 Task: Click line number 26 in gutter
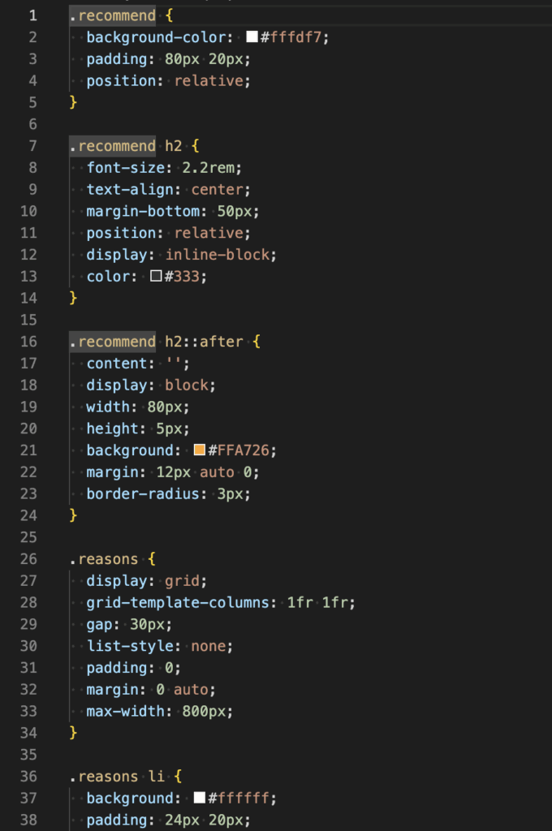tap(28, 558)
